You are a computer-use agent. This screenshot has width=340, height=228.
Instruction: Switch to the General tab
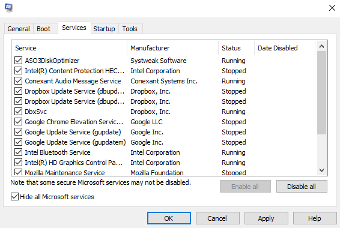pos(19,29)
